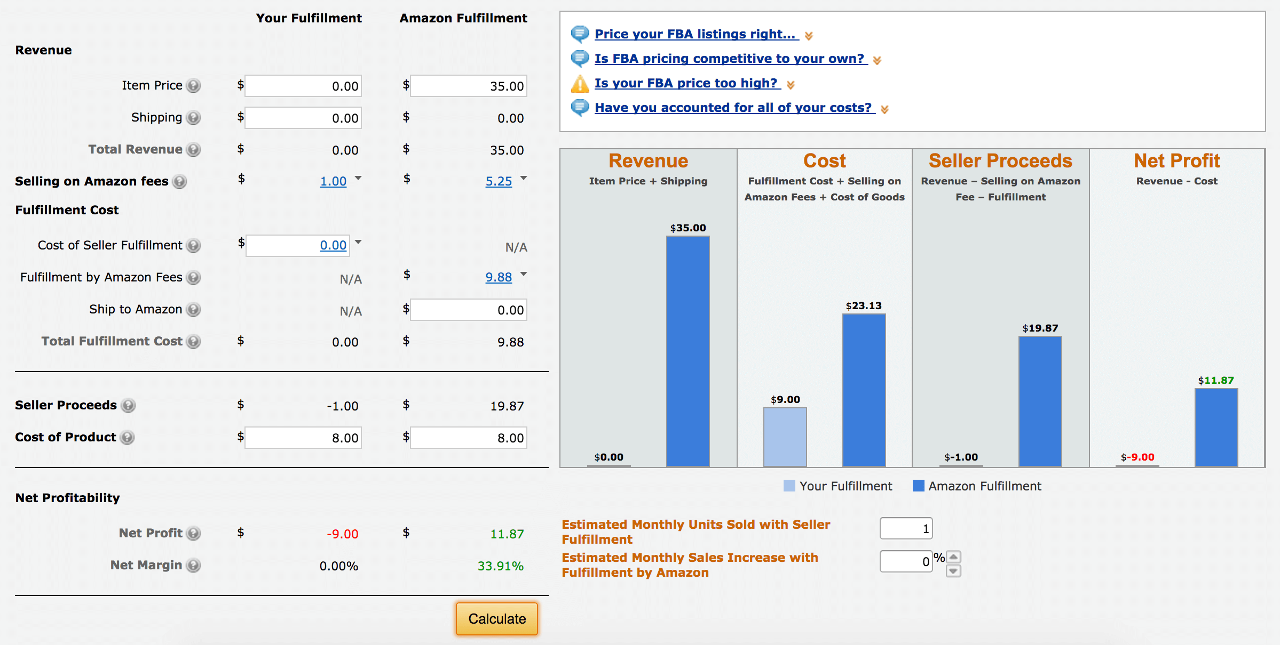Click the Estimated Monthly Sales Increase percent field
Viewport: 1280px width, 645px height.
coord(906,561)
